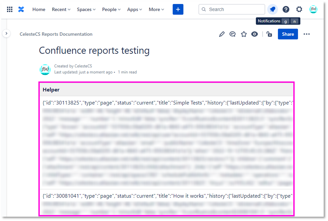Expand the Apps dropdown menu
This screenshot has width=328, height=221.
tap(134, 9)
